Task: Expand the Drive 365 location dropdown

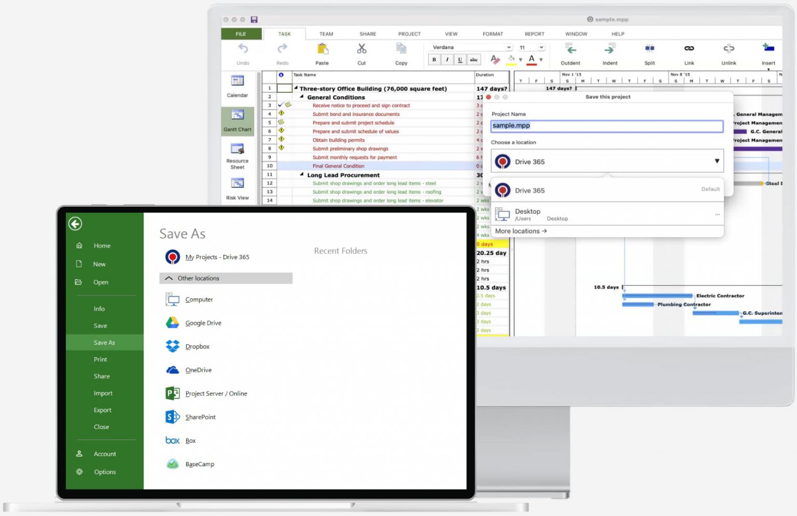Action: (x=716, y=161)
